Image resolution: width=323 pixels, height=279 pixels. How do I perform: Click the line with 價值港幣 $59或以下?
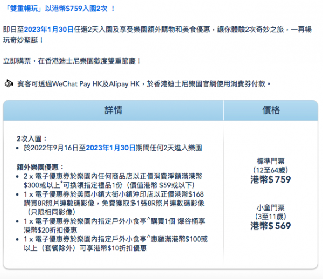click(x=109, y=185)
